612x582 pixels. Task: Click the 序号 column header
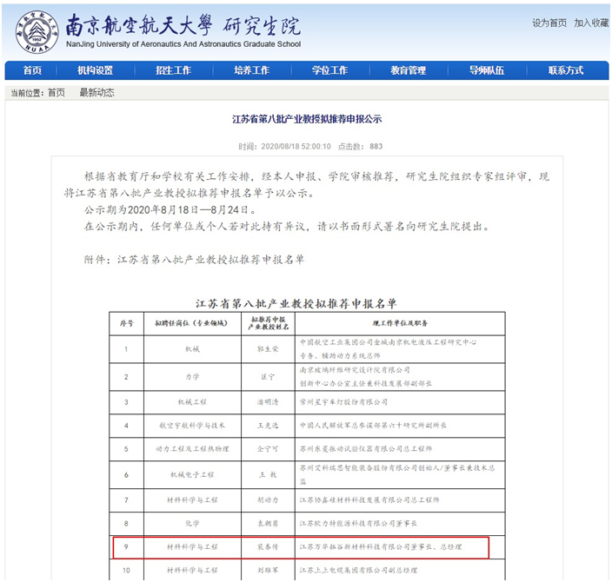[x=126, y=323]
